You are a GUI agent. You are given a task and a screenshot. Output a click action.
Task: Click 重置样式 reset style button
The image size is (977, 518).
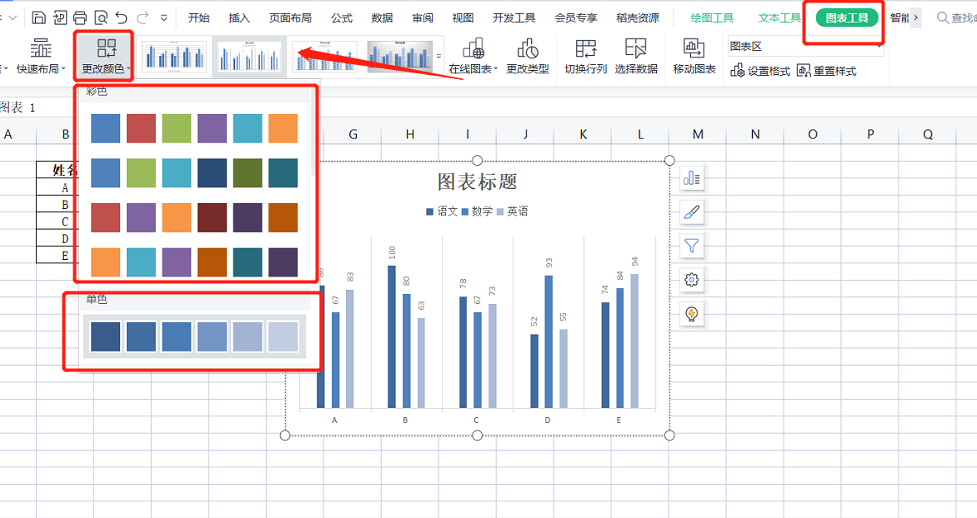coord(827,71)
